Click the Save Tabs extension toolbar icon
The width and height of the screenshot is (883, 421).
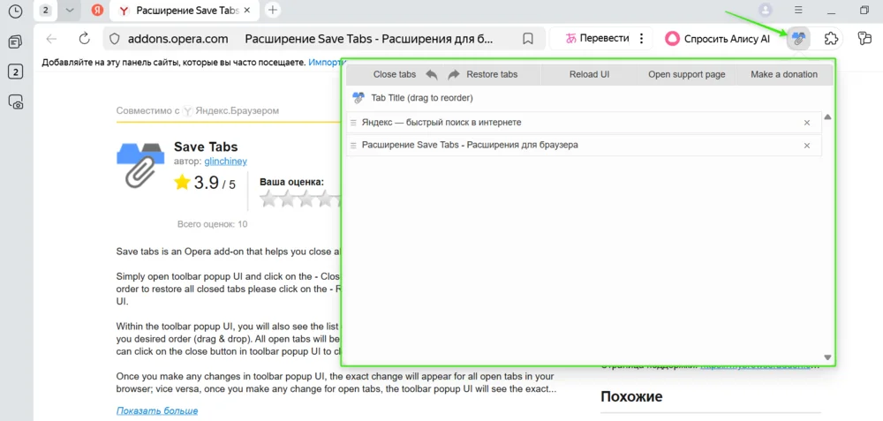click(798, 38)
